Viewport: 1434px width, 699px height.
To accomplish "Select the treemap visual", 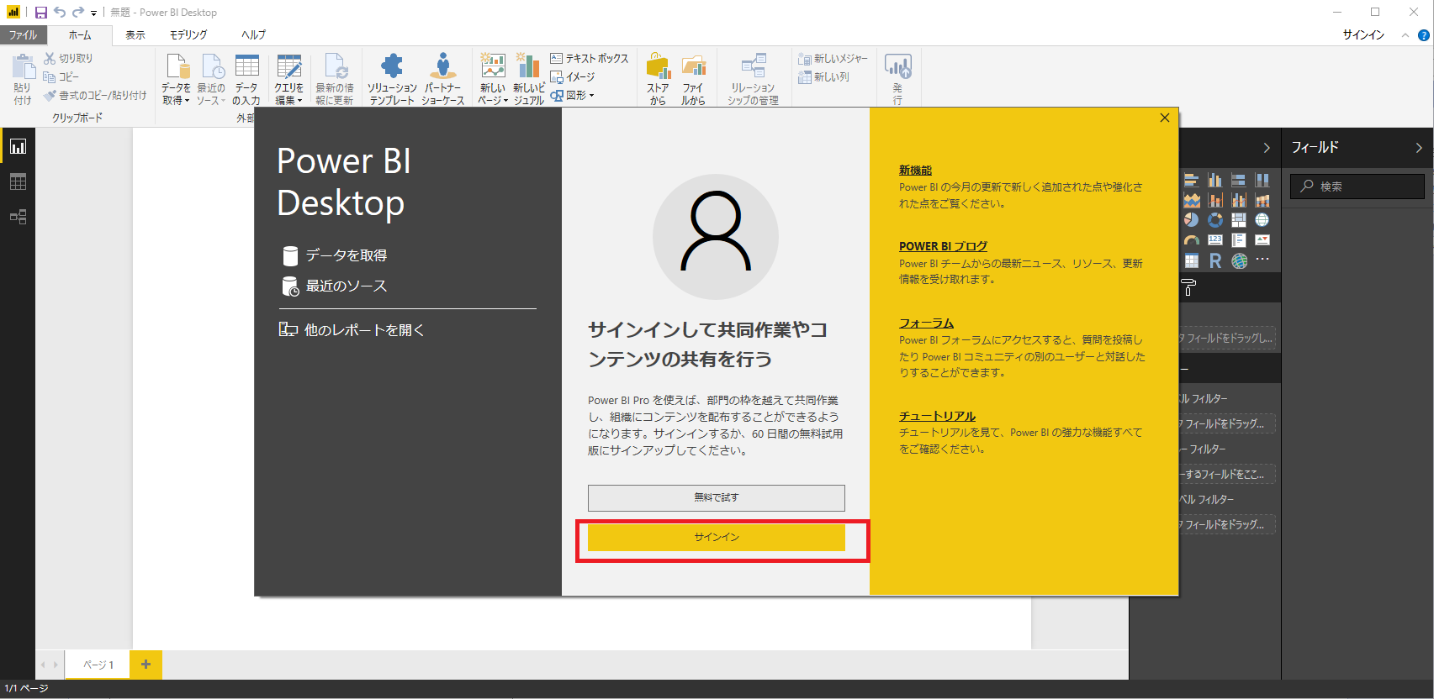I will tap(1239, 220).
